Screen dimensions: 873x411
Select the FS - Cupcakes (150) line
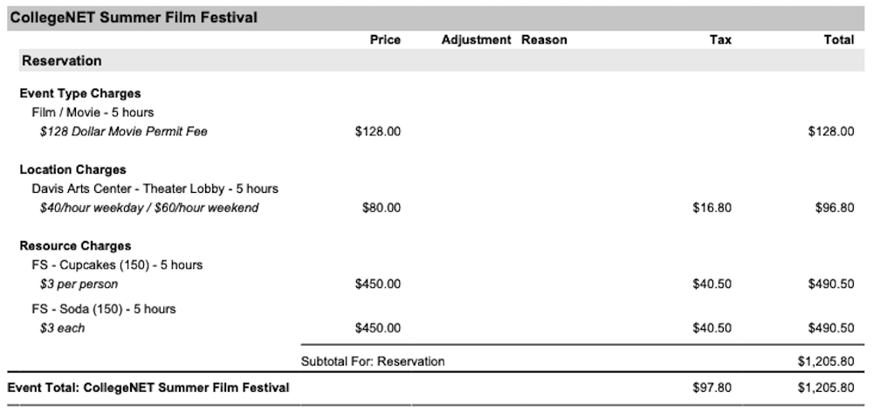(117, 264)
